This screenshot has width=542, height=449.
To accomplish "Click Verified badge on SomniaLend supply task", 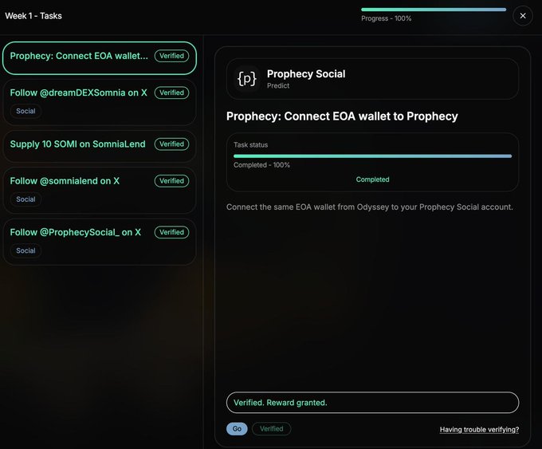I will [171, 144].
